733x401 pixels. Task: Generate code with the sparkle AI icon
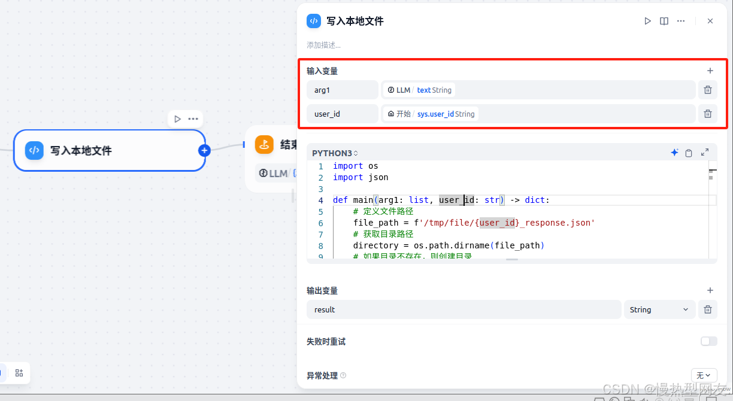click(x=674, y=153)
